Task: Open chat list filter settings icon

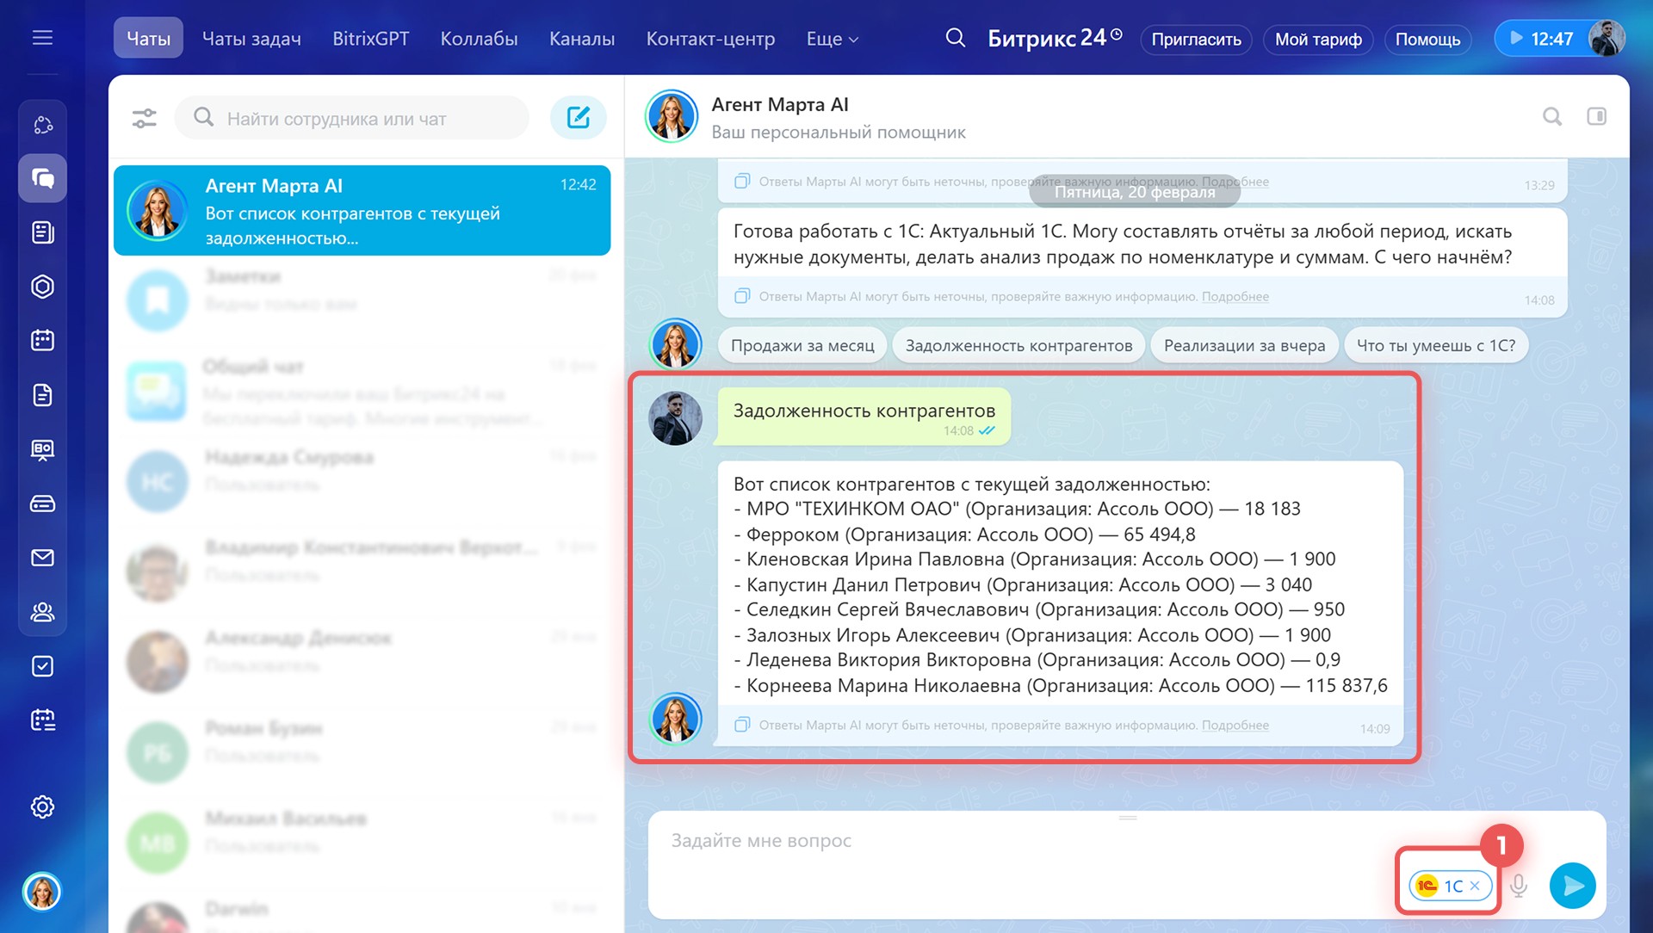Action: point(144,118)
